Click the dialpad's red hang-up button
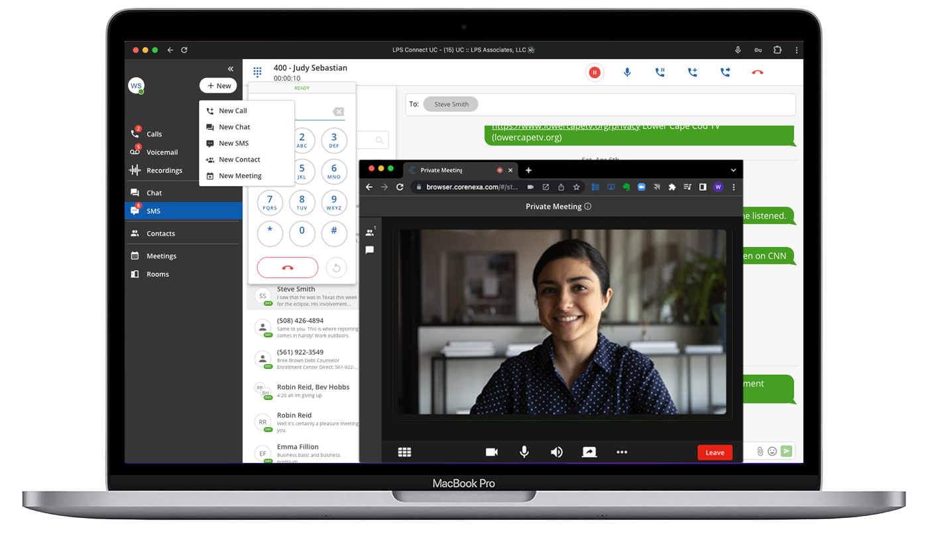The width and height of the screenshot is (932, 549). tap(288, 268)
